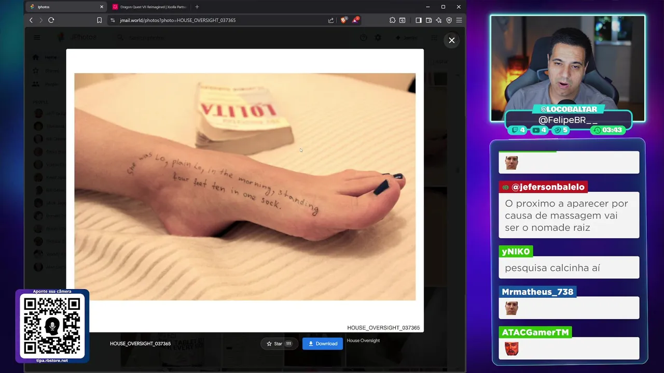Open browser extensions puzzle icon
Screen dimensions: 664x373
pos(392,20)
